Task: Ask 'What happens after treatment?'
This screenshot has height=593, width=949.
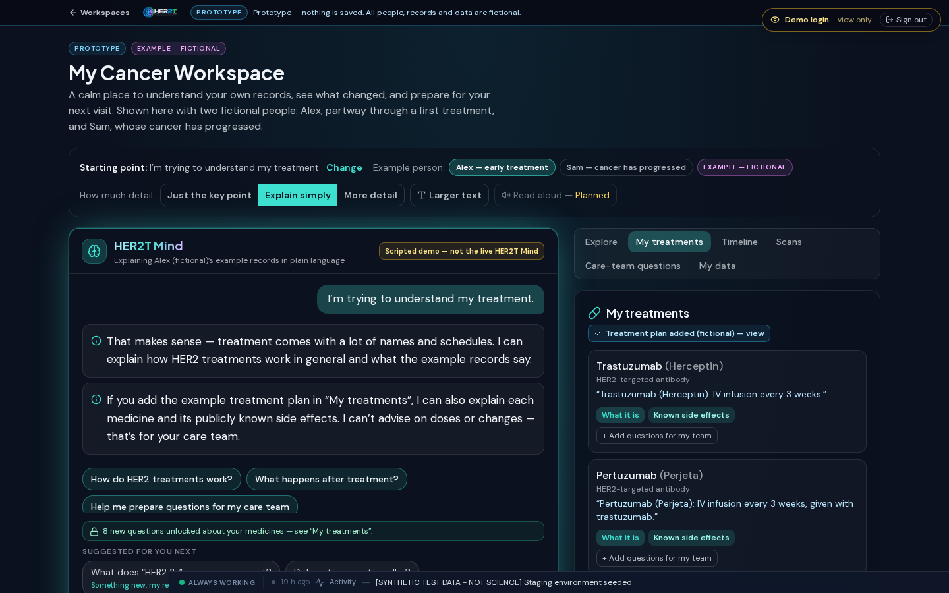Action: tap(327, 479)
